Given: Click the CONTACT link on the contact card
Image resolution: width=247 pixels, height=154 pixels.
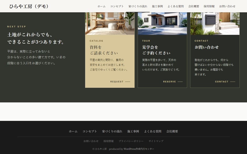Looking at the screenshot, I should [x=225, y=82].
